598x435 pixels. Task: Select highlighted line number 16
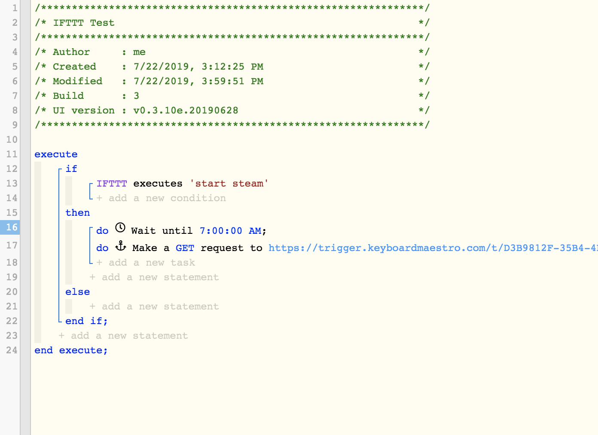(x=10, y=227)
